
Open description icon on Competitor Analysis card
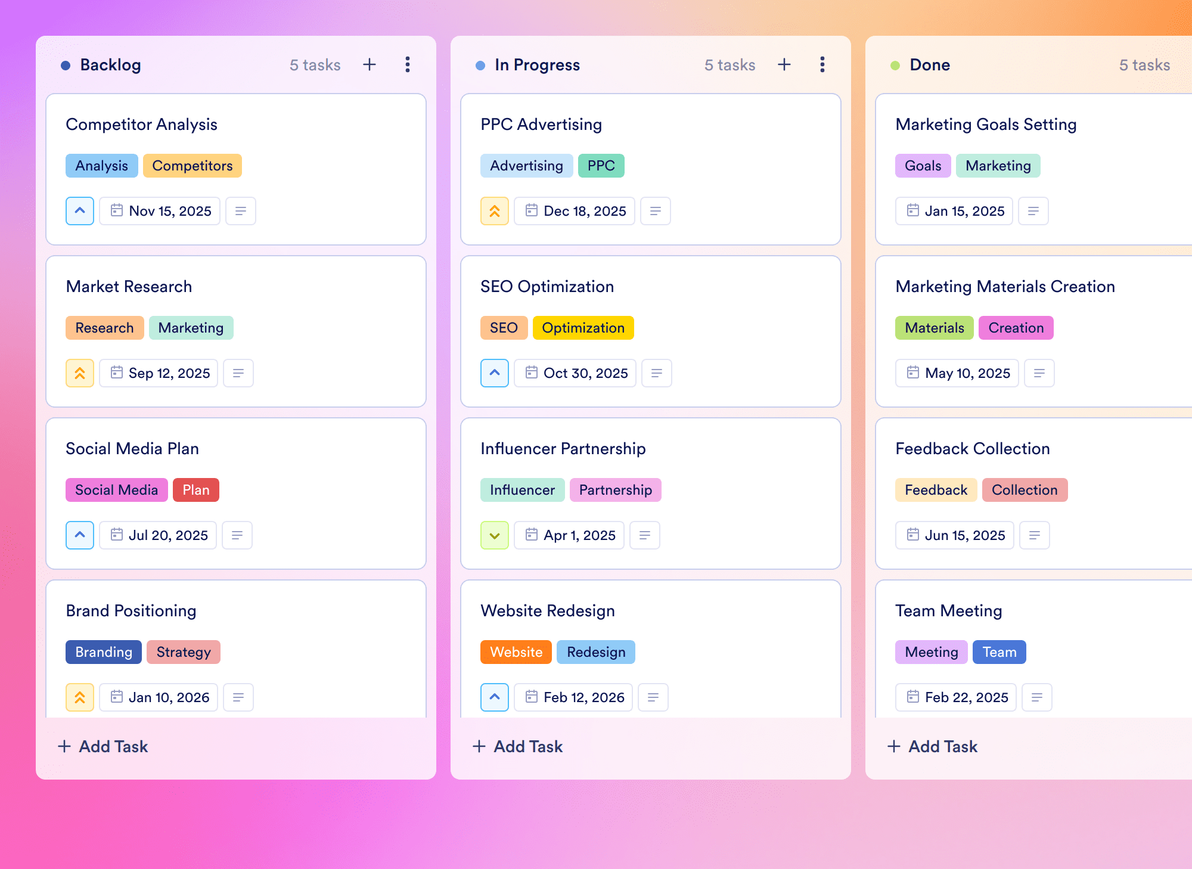click(x=241, y=211)
